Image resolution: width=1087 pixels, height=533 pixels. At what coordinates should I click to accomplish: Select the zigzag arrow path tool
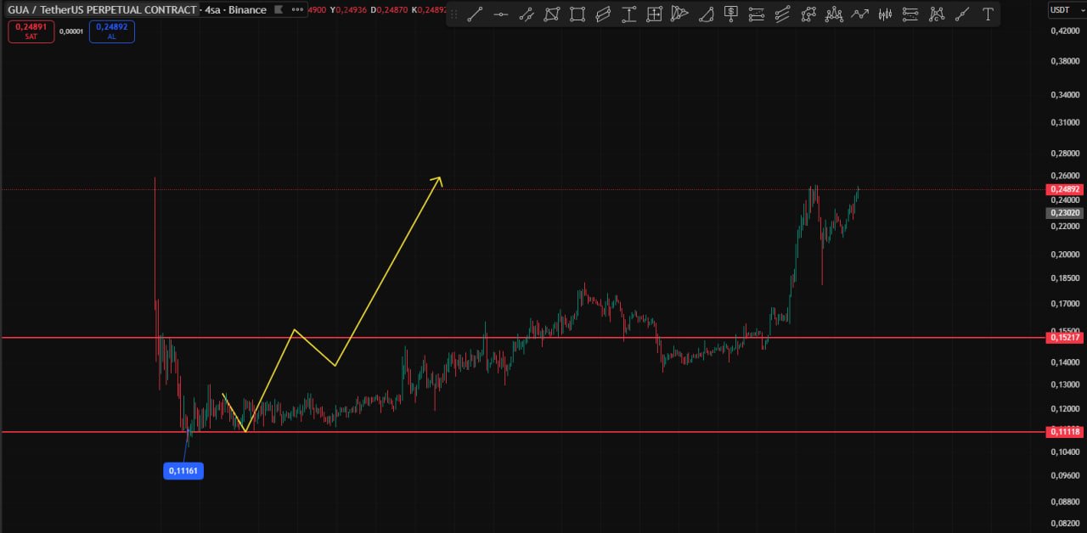click(860, 14)
